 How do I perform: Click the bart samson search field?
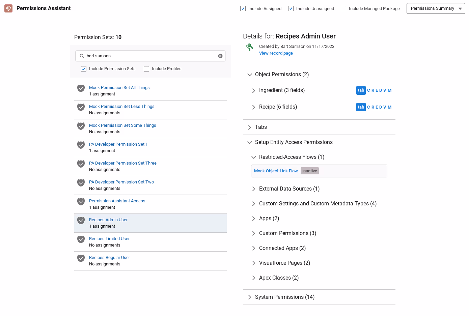point(150,56)
